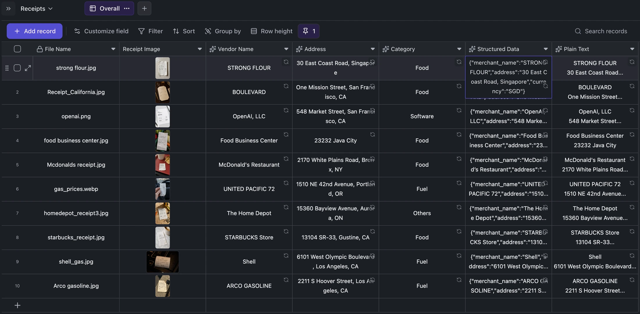The width and height of the screenshot is (640, 314).
Task: Open the Sort options
Action: coord(184,31)
